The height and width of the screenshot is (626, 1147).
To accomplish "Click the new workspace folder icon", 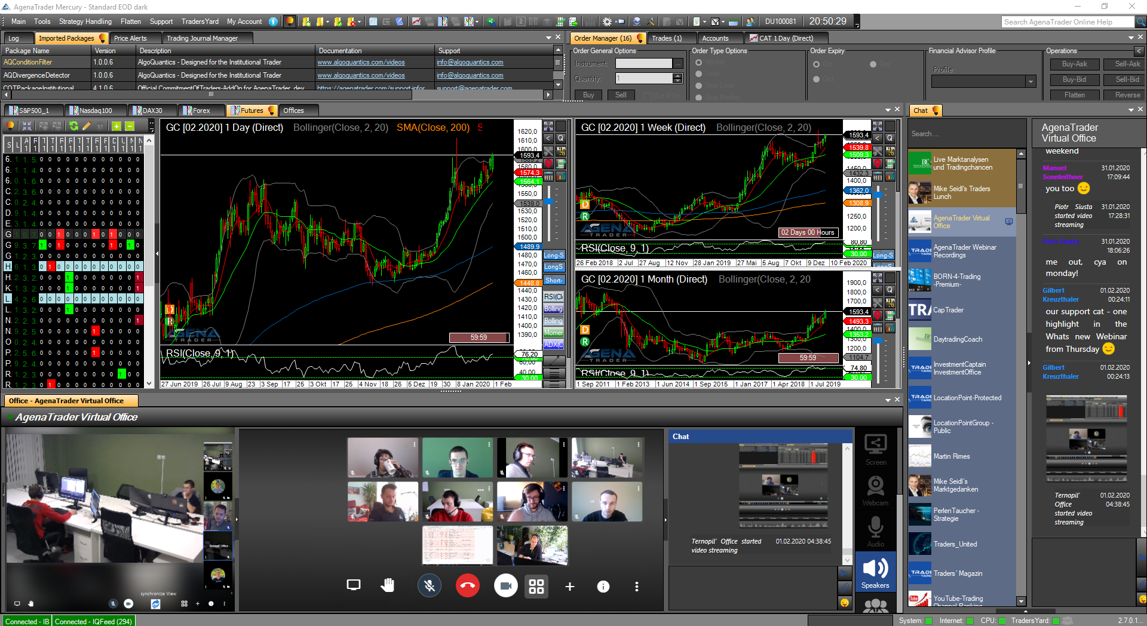I will [306, 22].
